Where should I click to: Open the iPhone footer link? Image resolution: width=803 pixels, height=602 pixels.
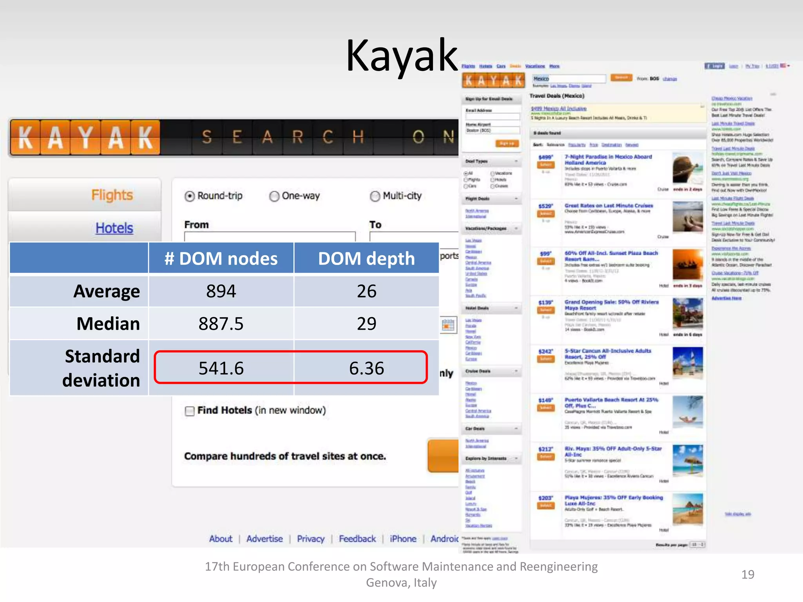[403, 539]
